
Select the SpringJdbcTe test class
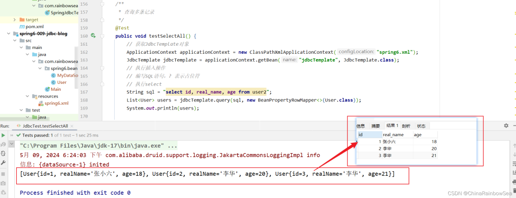point(64,13)
